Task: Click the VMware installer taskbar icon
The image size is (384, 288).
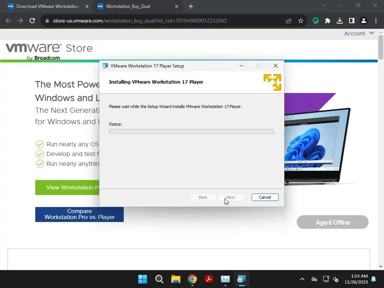Action: click(x=242, y=279)
